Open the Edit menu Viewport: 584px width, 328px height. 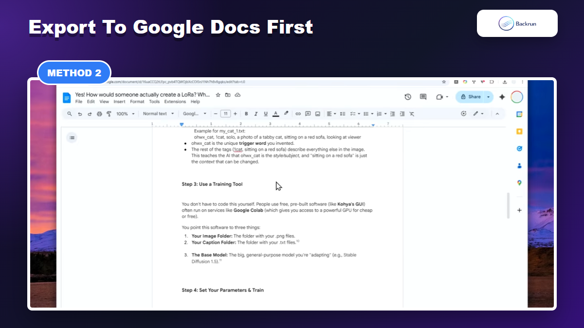[91, 102]
